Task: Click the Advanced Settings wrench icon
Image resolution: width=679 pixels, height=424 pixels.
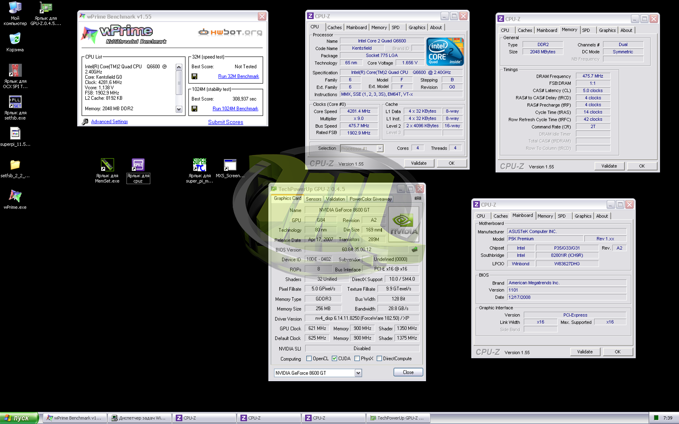Action: tap(85, 122)
